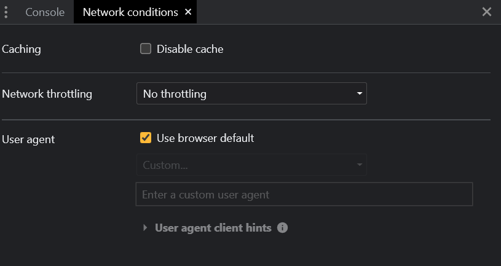Click the arrow on the No throttling dropdown
This screenshot has height=266, width=501.
point(359,94)
